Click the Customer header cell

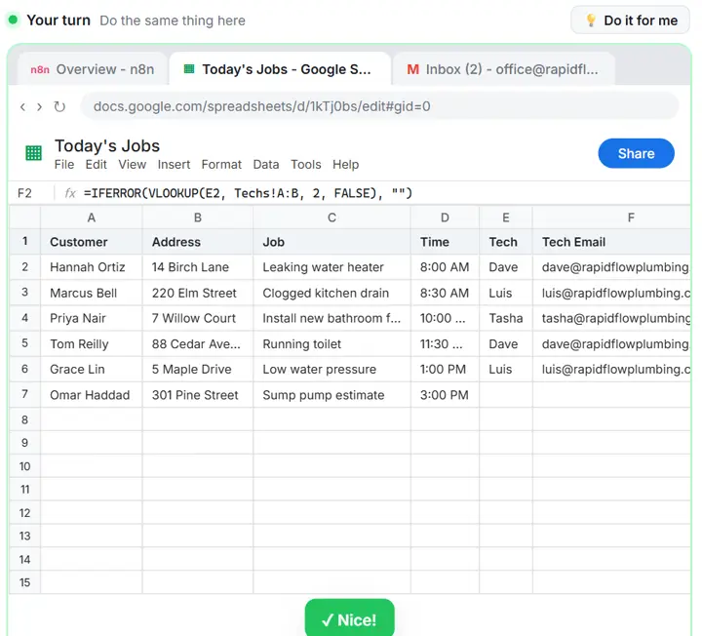[92, 242]
